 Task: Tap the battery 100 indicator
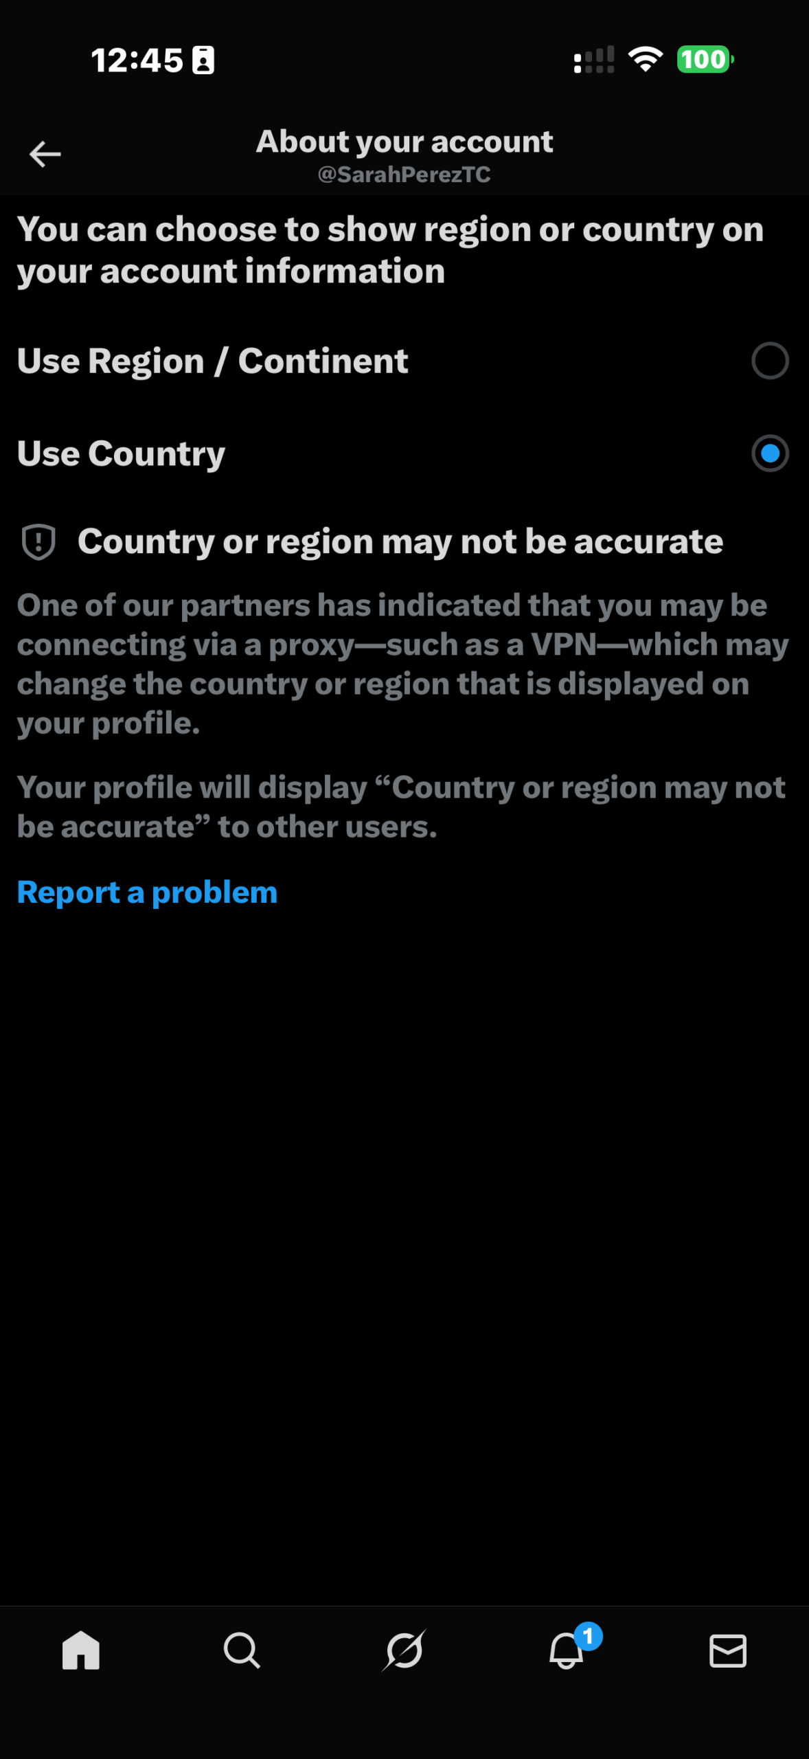coord(705,60)
